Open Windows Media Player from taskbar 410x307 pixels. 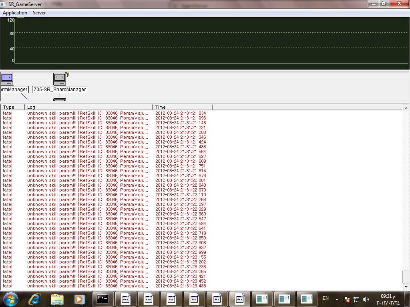tap(79, 299)
